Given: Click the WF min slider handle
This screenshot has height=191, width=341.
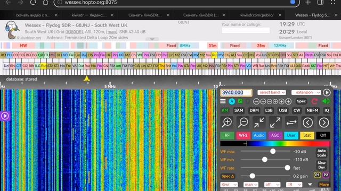Looking at the screenshot, I should click(x=265, y=160).
